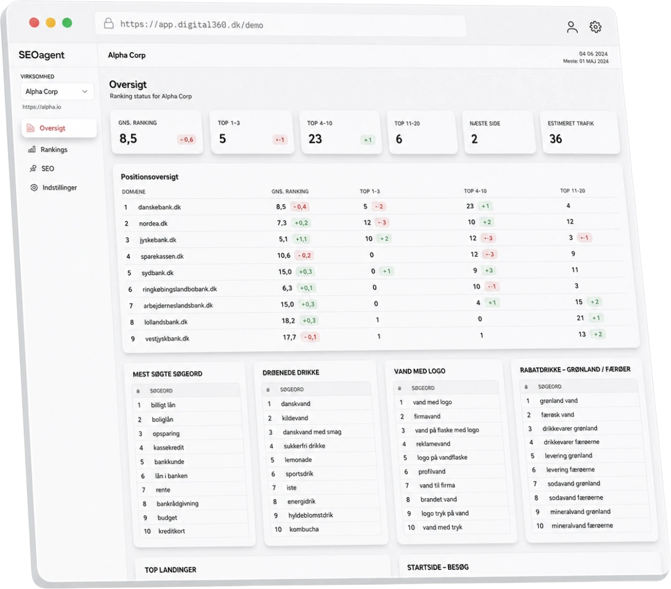671x589 pixels.
Task: Click the lollandsbank.dk domain
Action: (x=166, y=322)
